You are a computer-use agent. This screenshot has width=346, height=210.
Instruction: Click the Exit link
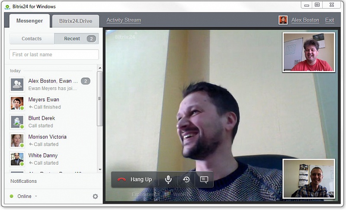pos(330,20)
